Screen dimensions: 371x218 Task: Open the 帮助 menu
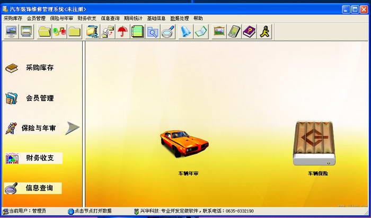click(198, 19)
